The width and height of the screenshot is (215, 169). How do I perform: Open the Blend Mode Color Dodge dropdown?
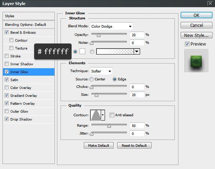111,26
